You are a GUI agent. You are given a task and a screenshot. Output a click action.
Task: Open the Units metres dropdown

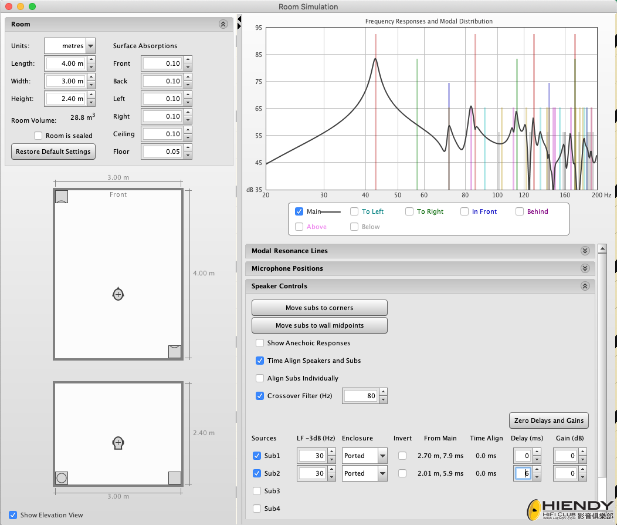[x=70, y=46]
